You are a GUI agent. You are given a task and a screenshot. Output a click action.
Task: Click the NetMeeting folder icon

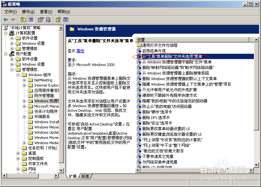[30, 80]
